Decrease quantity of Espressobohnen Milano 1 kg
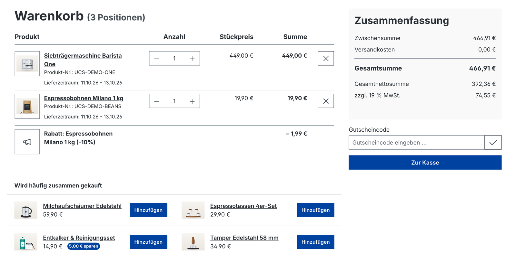Image resolution: width=516 pixels, height=253 pixels. click(x=157, y=101)
